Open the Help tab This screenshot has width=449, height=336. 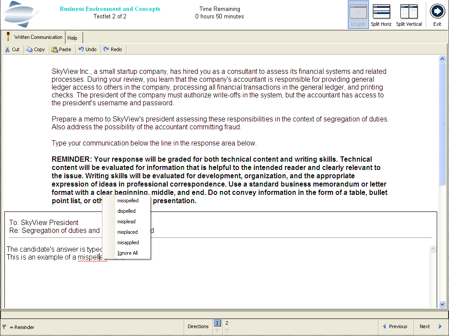[74, 38]
